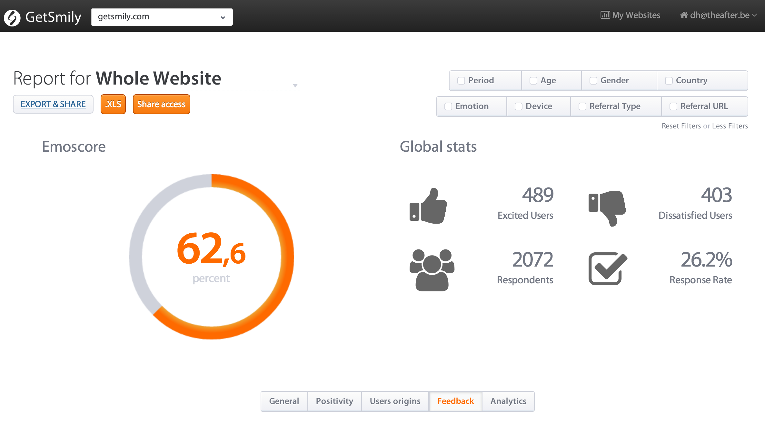Open the dh@theafter.be account menu
This screenshot has height=435, width=765.
coord(719,15)
